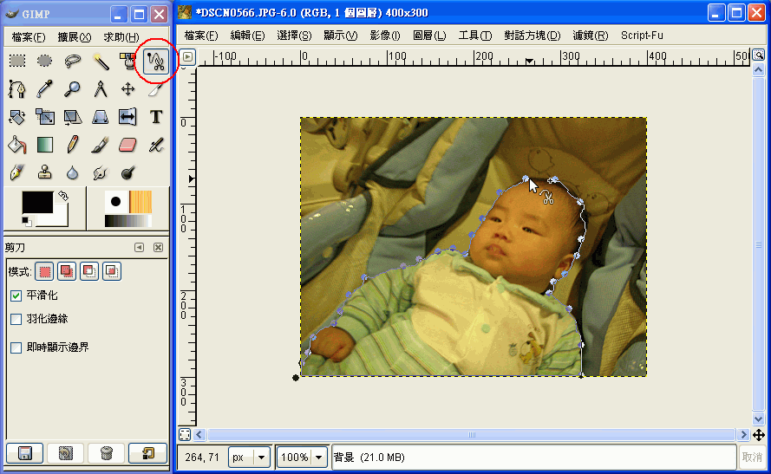Choose subtract from selection mode button
This screenshot has width=771, height=474.
(89, 271)
